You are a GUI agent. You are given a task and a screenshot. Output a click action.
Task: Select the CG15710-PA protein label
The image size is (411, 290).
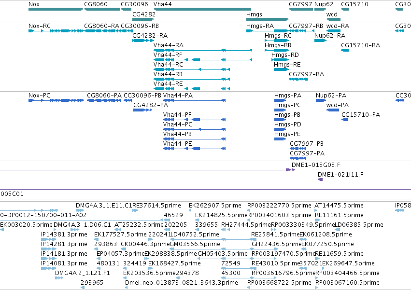pyautogui.click(x=361, y=115)
